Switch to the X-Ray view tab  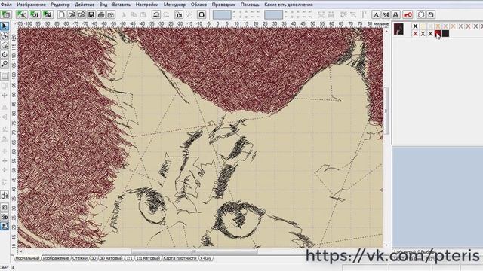(x=205, y=258)
